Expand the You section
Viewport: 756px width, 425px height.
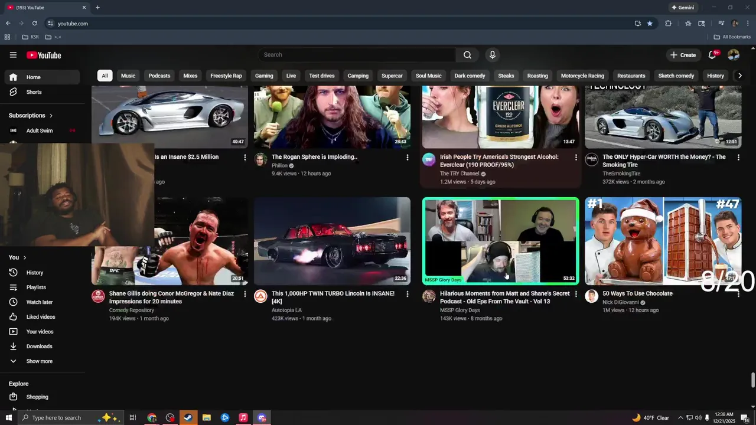point(18,257)
